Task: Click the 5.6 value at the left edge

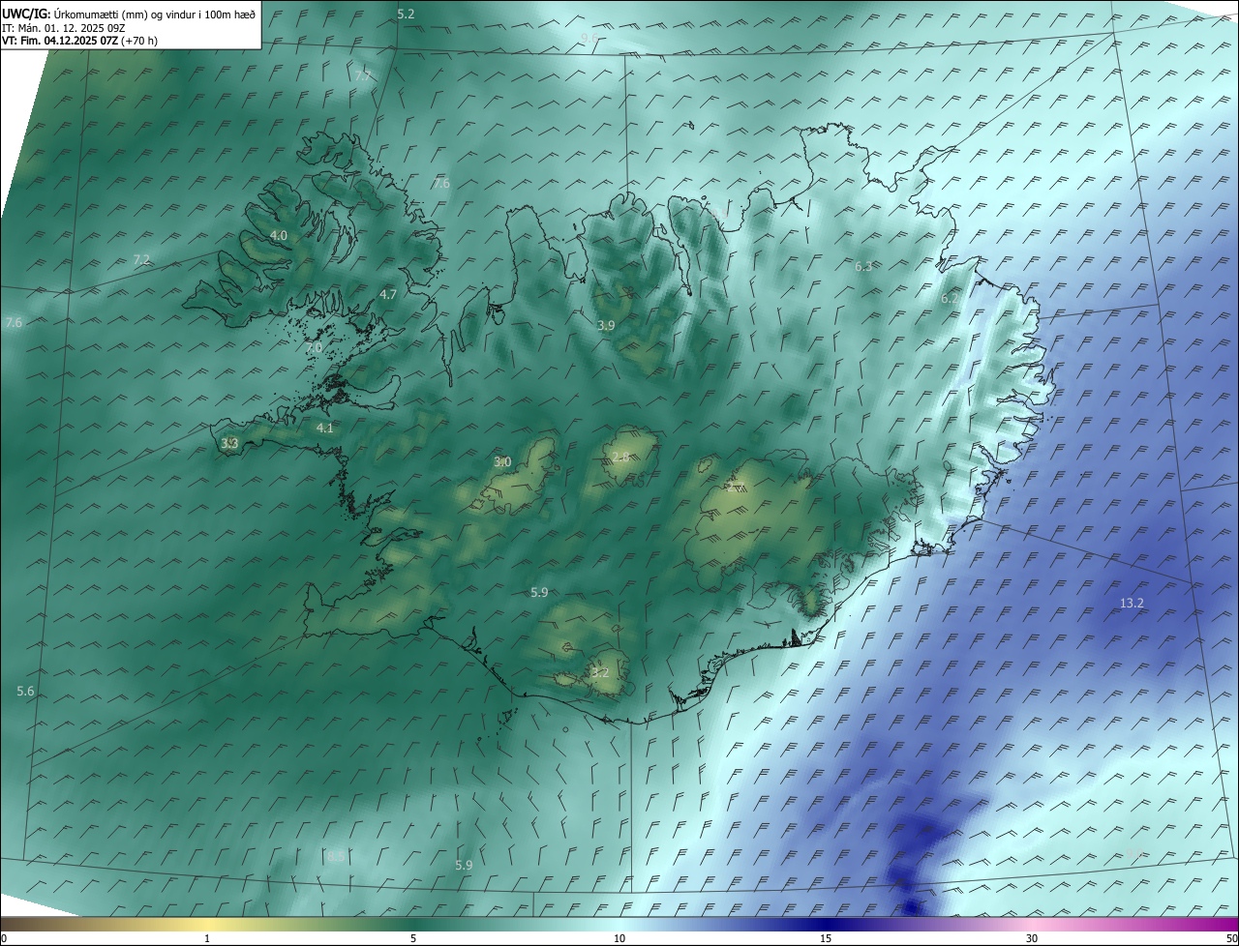Action: click(25, 692)
